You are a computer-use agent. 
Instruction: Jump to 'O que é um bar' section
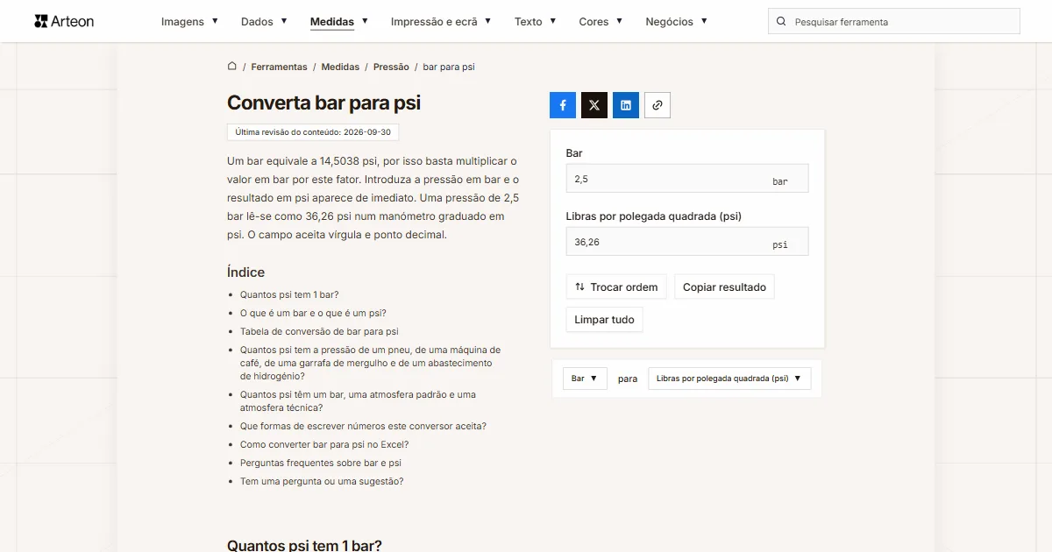[x=313, y=314]
